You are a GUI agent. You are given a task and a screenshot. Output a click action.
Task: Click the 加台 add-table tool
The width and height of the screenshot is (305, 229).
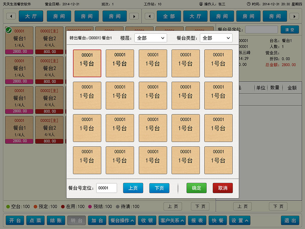[97, 220]
